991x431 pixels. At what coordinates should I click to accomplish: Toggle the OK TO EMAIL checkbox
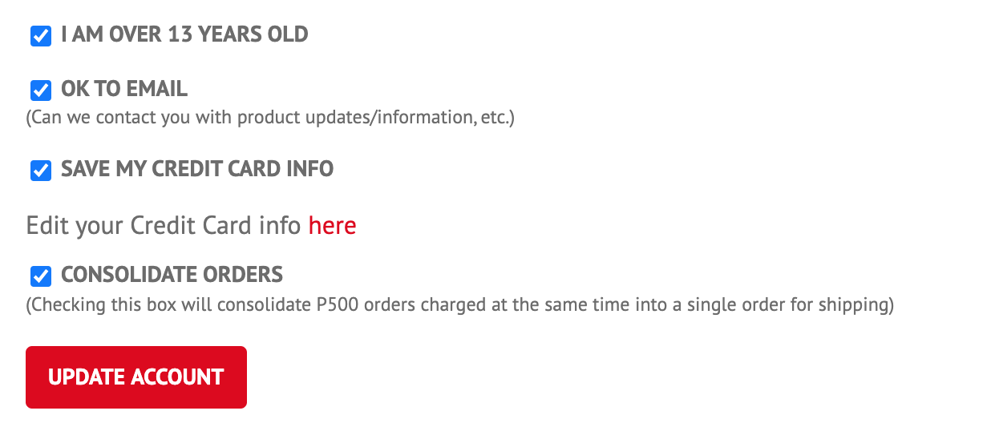pyautogui.click(x=41, y=90)
